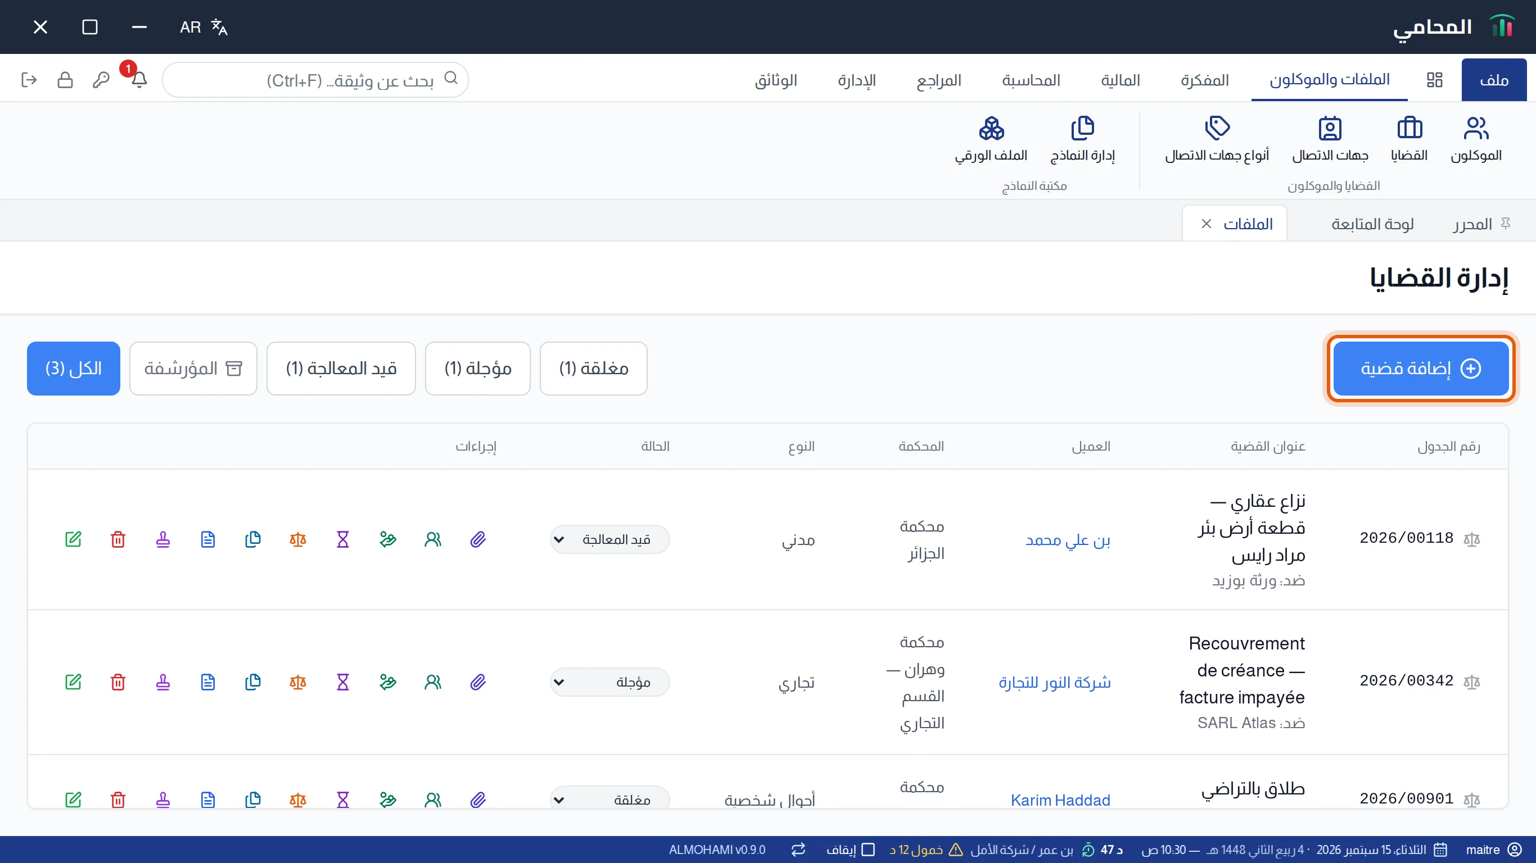Open stamp action for case 2026/00342
The width and height of the screenshot is (1536, 863).
tap(163, 682)
